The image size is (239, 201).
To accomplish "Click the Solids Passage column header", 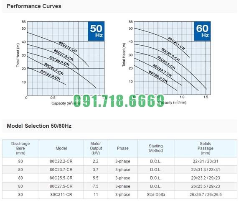I will point(206,148).
